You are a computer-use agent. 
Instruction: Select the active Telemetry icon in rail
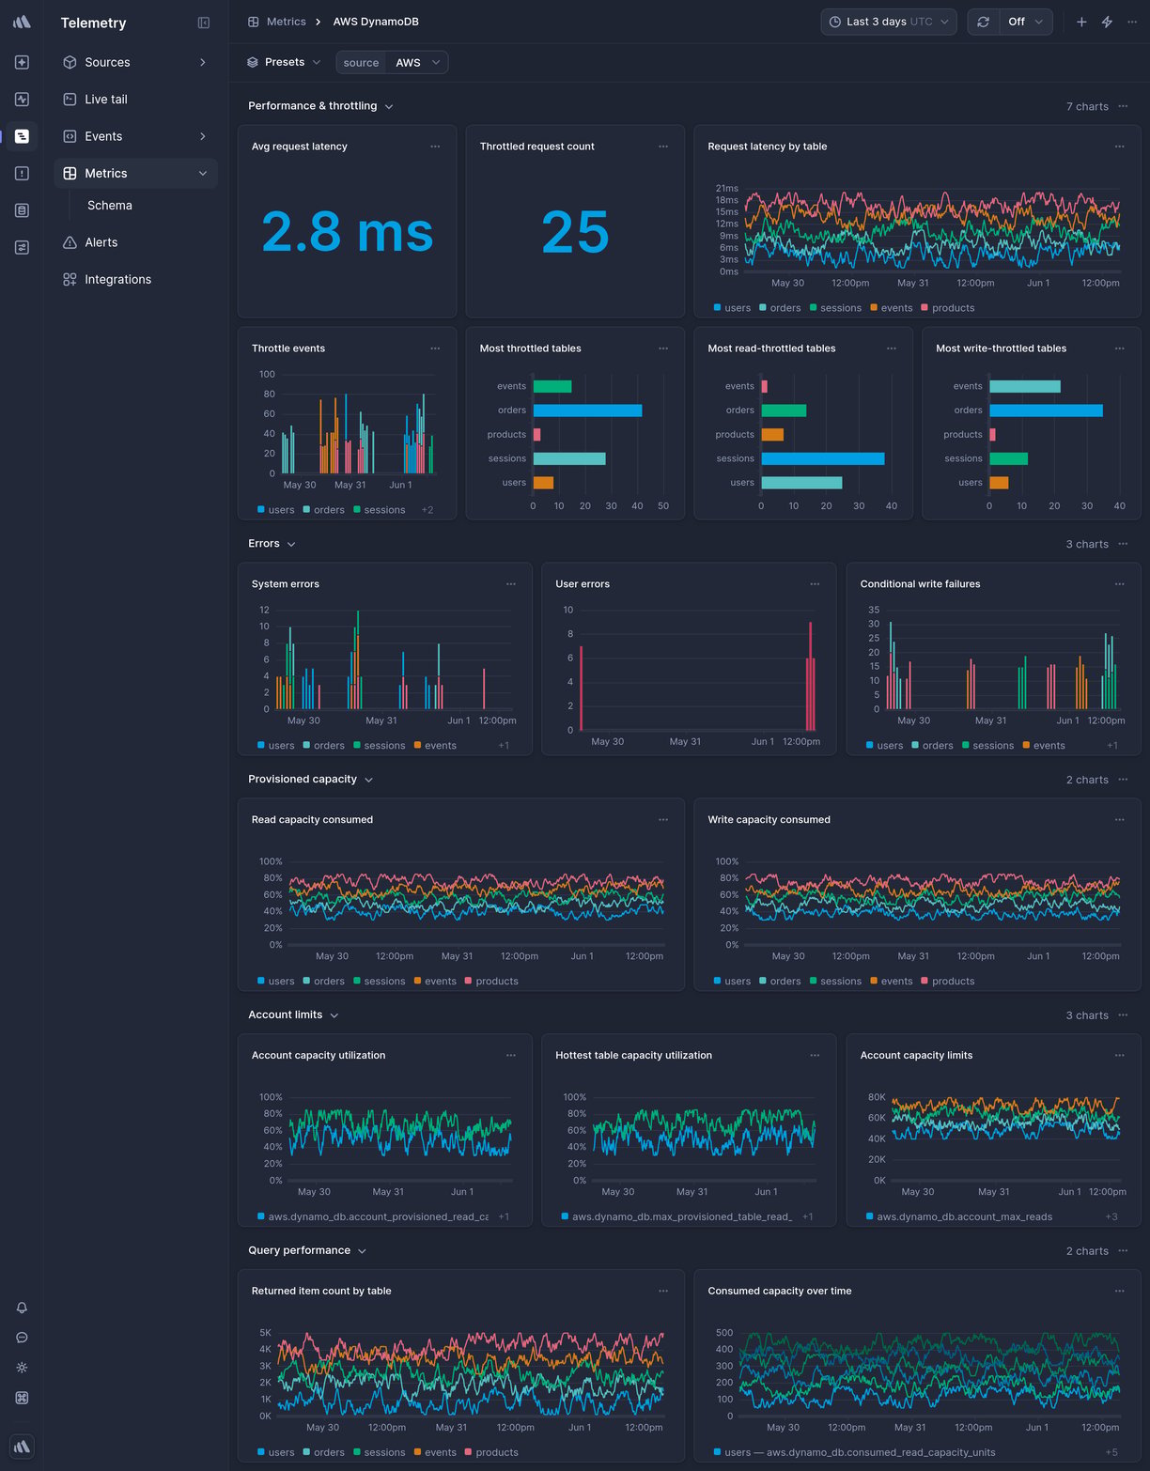point(22,136)
